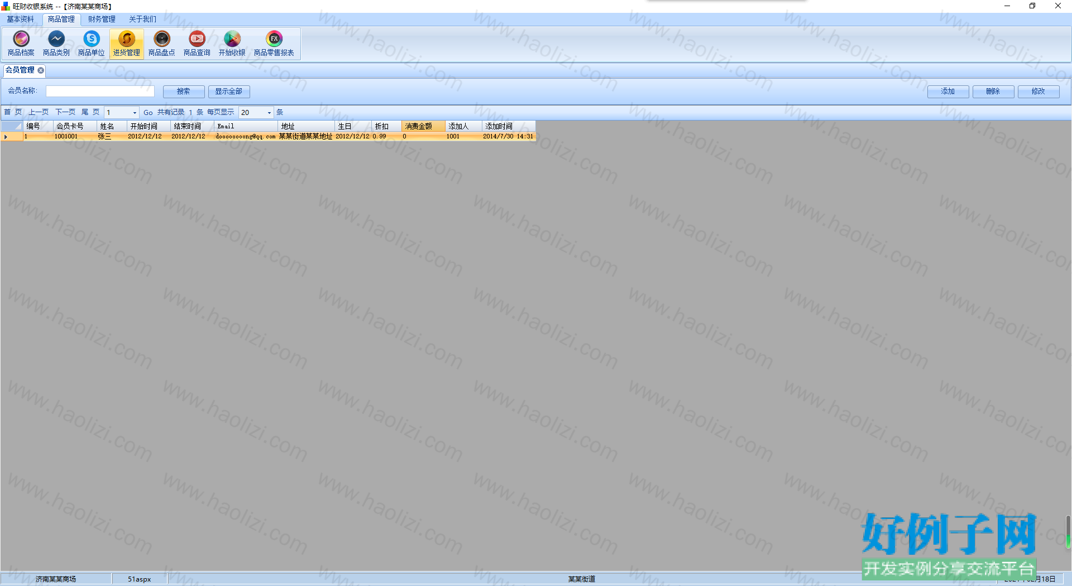Sort by 开始时间 column header
The width and height of the screenshot is (1072, 586).
pos(149,127)
